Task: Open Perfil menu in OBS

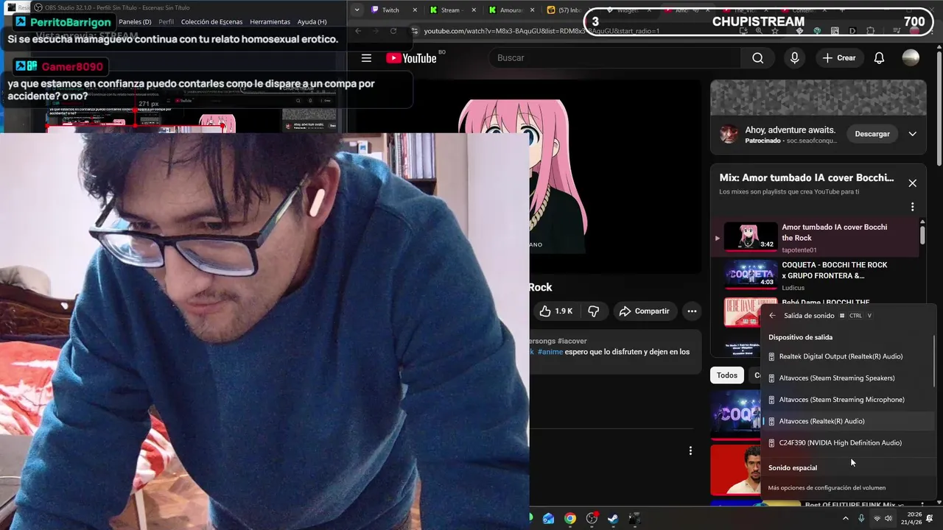Action: (166, 22)
